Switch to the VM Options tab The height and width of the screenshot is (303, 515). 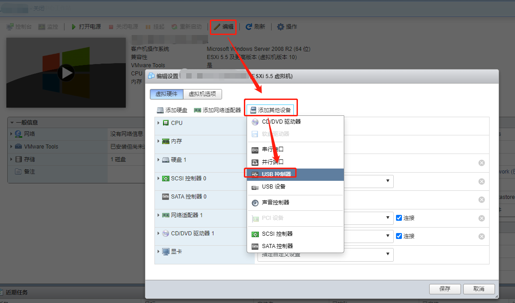pyautogui.click(x=203, y=94)
